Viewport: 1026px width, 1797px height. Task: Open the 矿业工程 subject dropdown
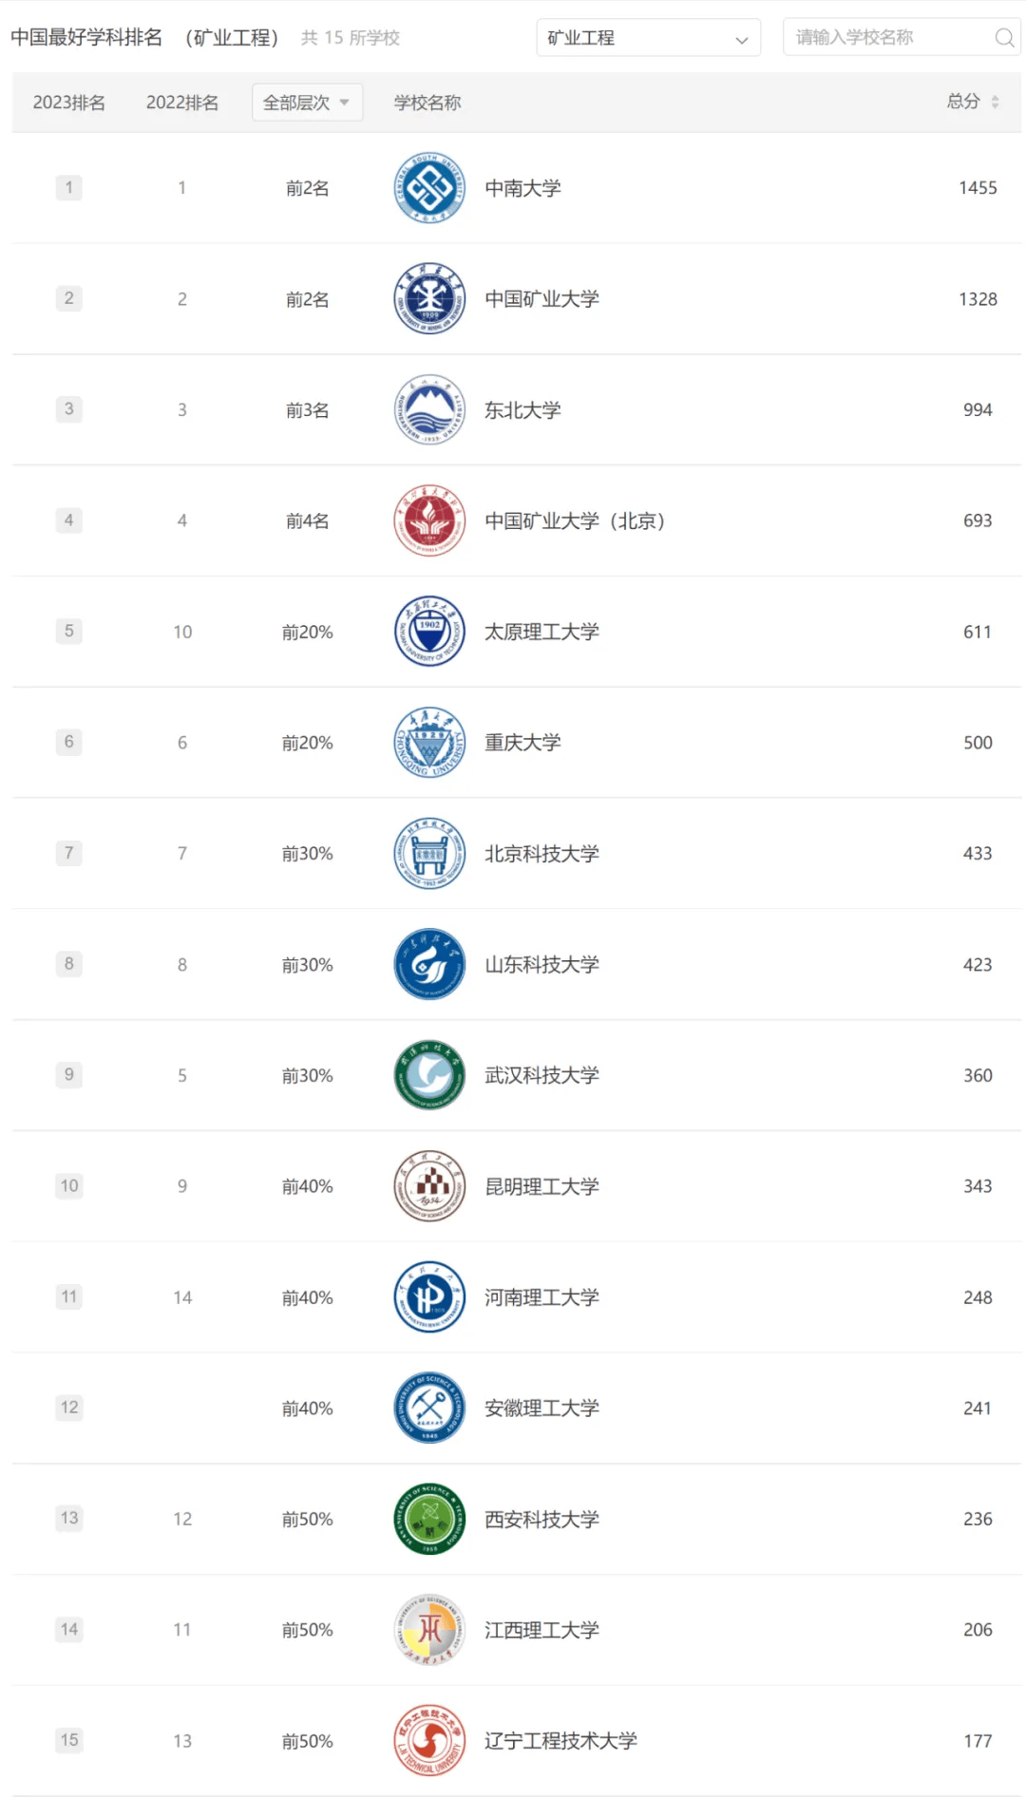coord(648,38)
